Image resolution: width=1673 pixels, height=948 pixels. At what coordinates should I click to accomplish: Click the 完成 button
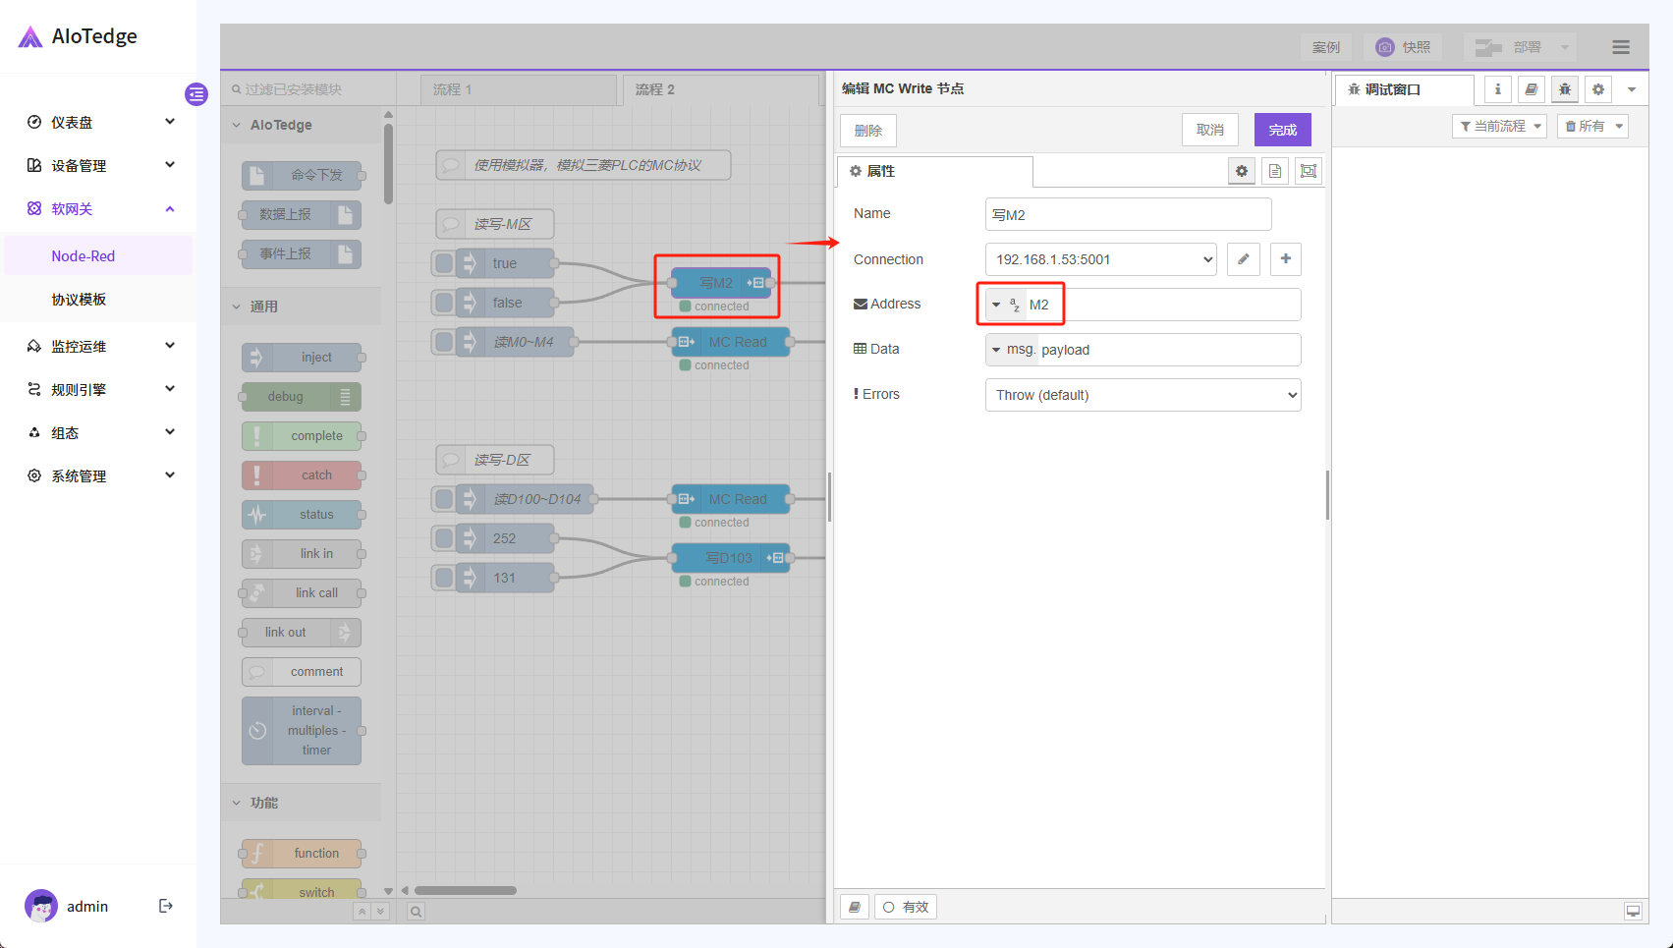point(1282,130)
